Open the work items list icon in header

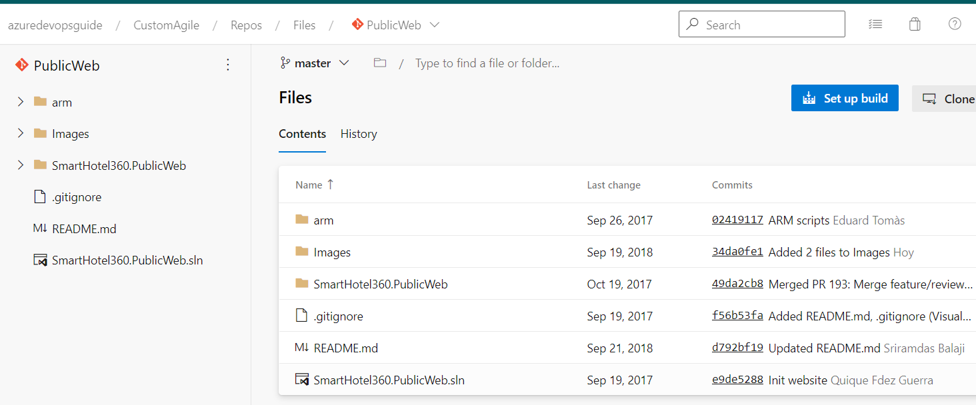[x=875, y=25]
